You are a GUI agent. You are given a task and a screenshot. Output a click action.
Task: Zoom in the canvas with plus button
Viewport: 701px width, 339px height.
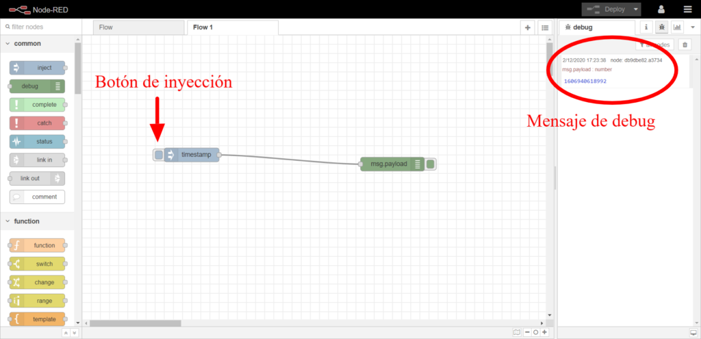[x=544, y=332]
